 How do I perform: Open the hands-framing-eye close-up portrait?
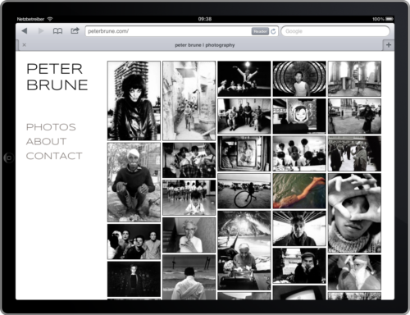click(354, 213)
